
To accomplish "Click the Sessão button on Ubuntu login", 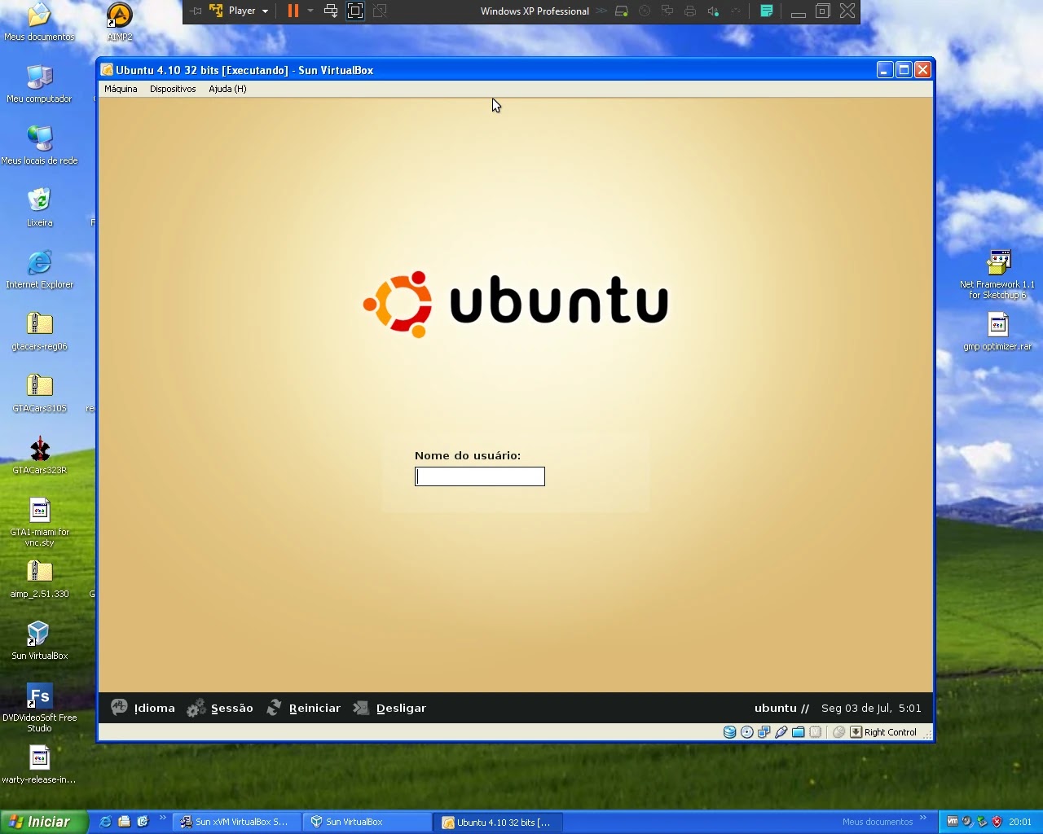I will (x=220, y=708).
